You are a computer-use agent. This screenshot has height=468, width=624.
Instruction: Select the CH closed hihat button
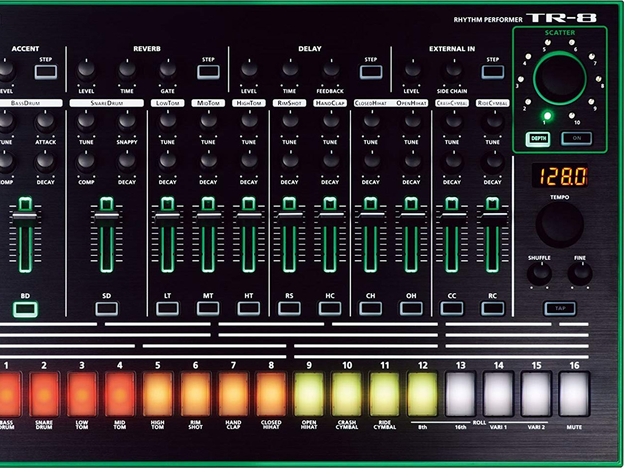click(371, 308)
